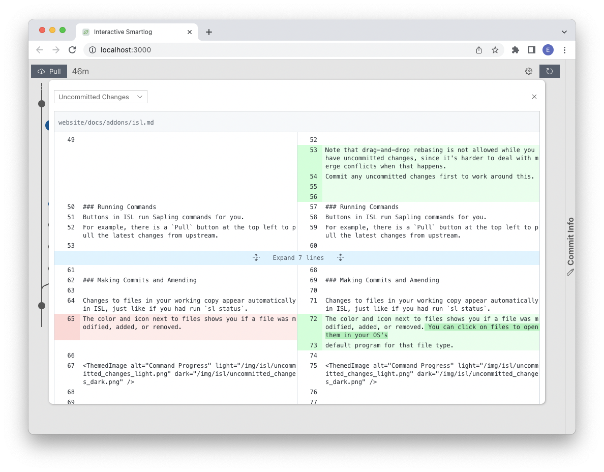Click line 73 'default program for that file type.'

click(x=389, y=345)
